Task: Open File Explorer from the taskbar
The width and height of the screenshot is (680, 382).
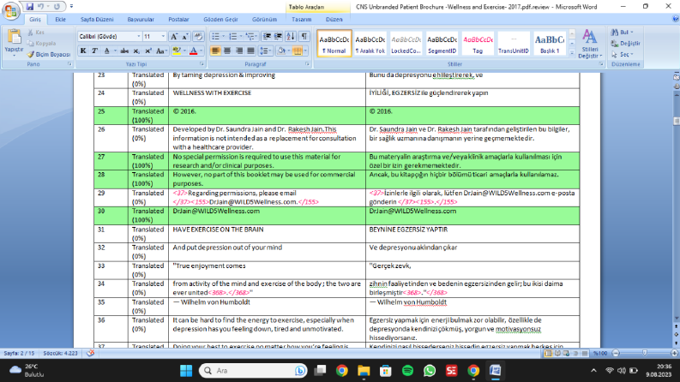Action: tap(364, 370)
